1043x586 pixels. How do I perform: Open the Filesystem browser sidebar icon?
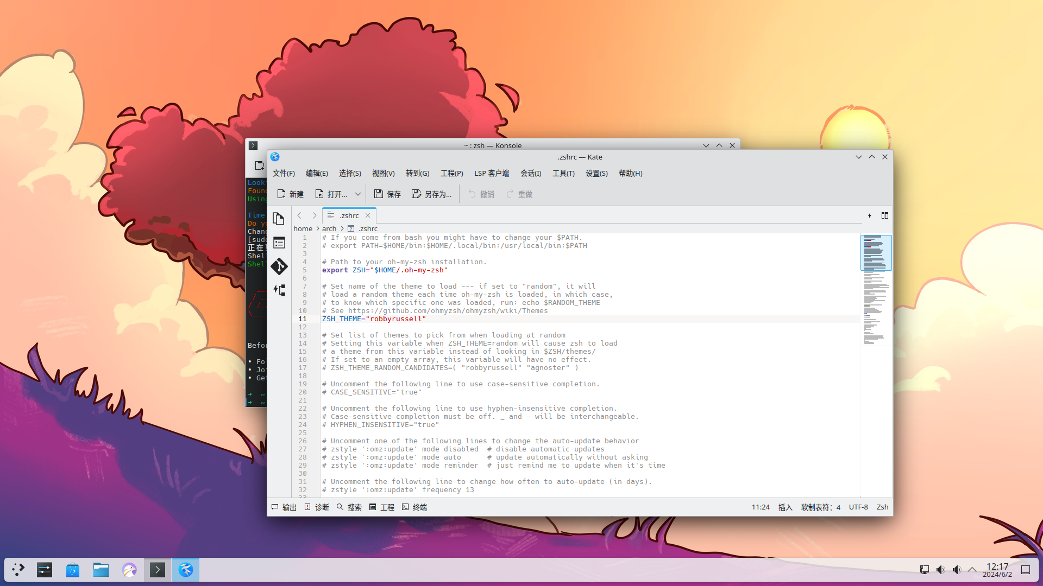point(279,243)
